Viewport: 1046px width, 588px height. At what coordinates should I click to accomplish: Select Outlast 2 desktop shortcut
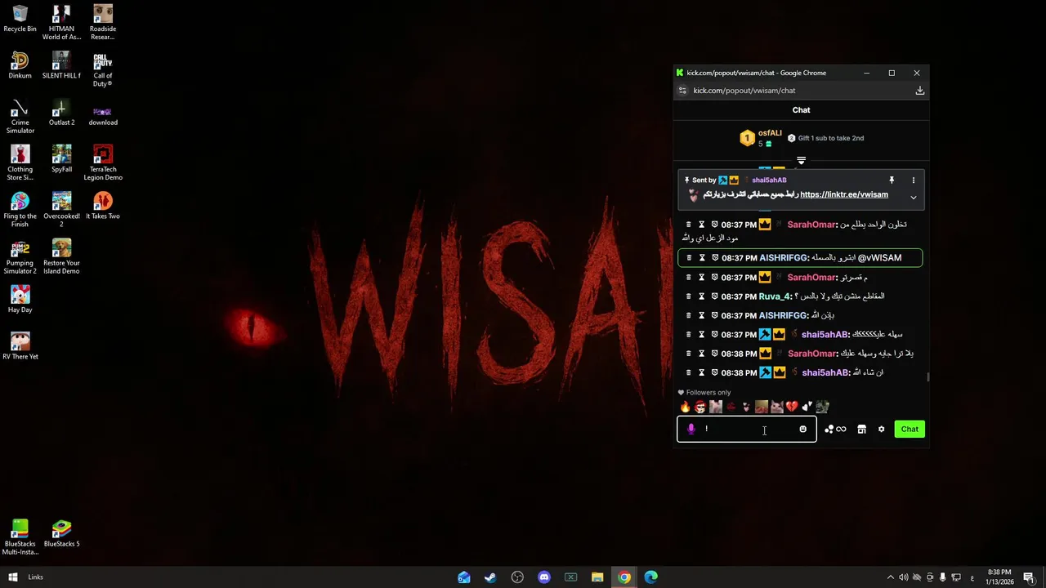(x=61, y=113)
